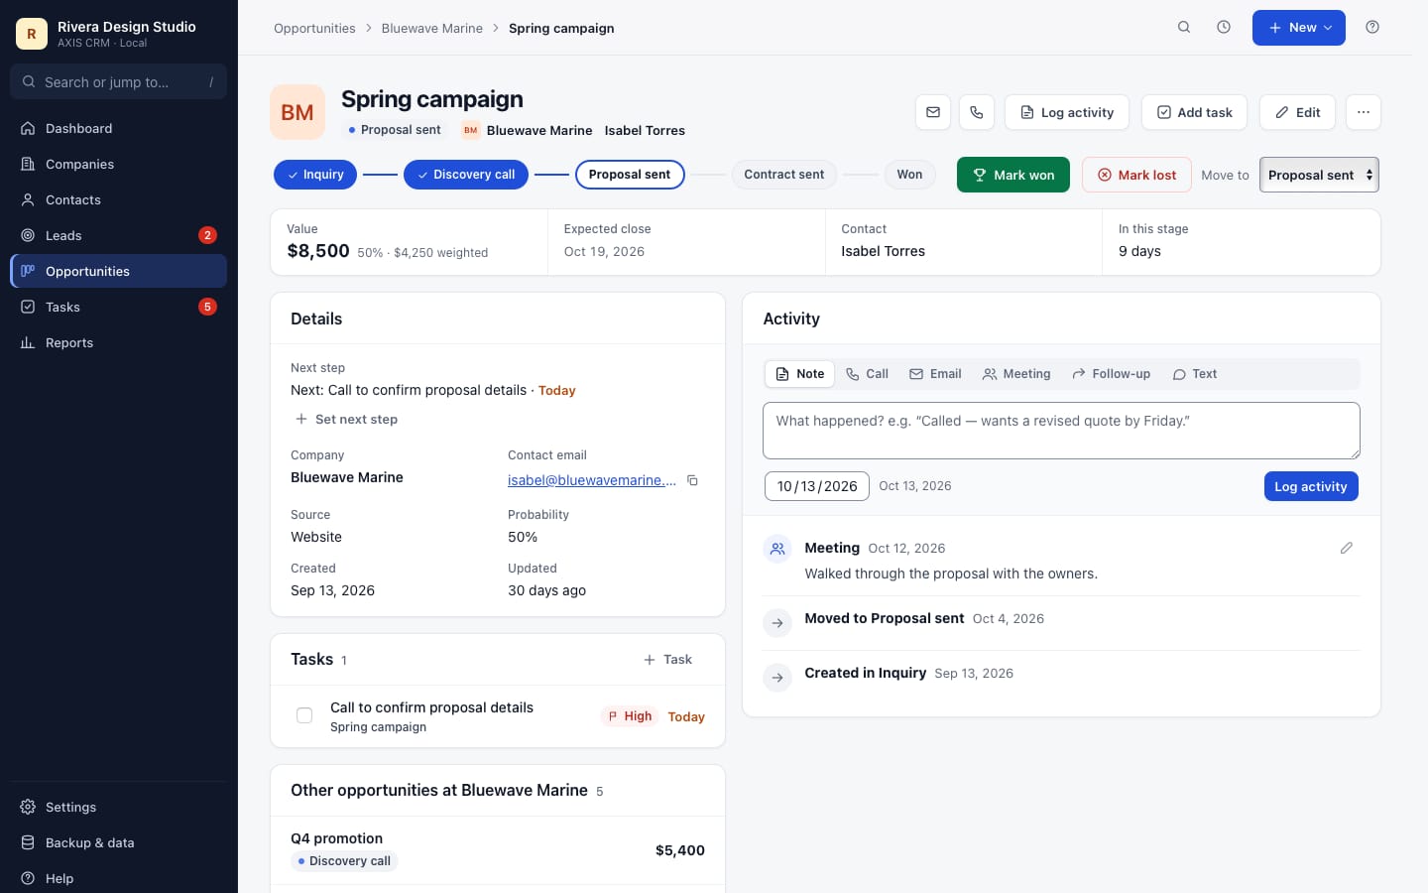Open Bluewave Marine company chip in header
Viewport: 1428px width, 893px height.
click(x=528, y=130)
